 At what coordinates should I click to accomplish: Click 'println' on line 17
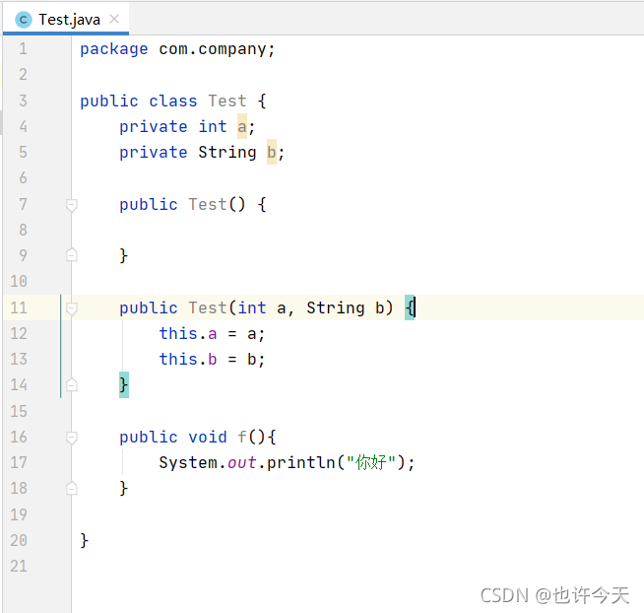(x=301, y=463)
